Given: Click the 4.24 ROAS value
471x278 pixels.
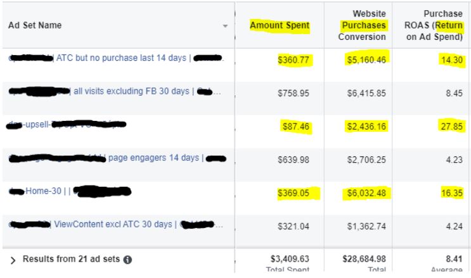Looking at the screenshot, I should click(x=453, y=224).
